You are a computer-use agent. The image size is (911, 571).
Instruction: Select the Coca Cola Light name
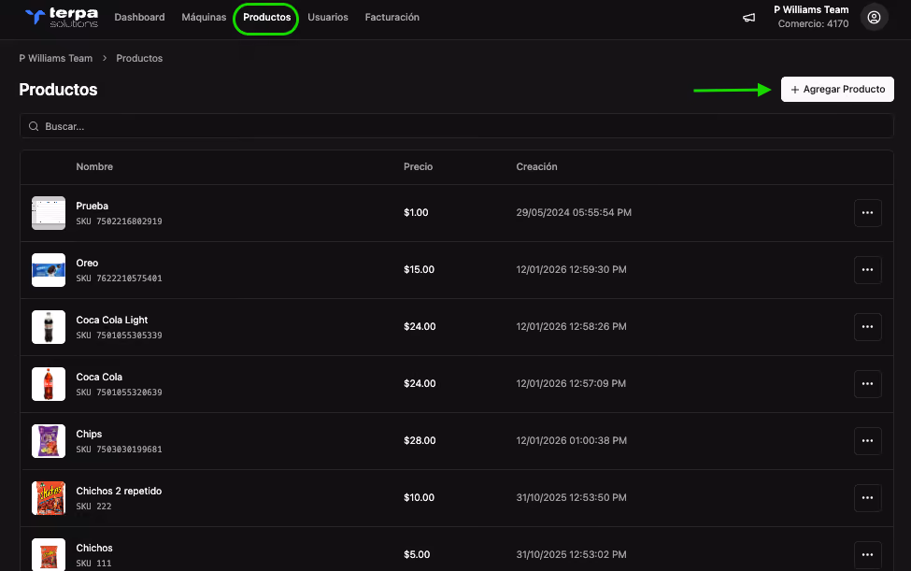tap(111, 320)
